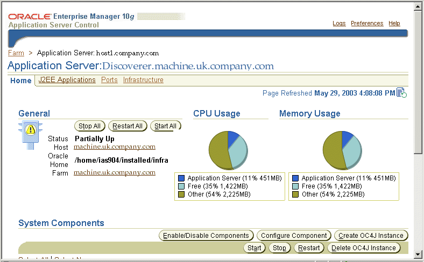Switch to the Infrastructure tab
424x262 pixels.
[143, 80]
